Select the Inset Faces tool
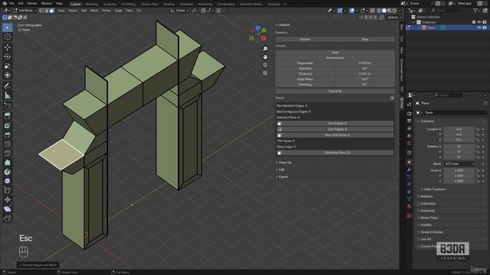 click(8, 125)
